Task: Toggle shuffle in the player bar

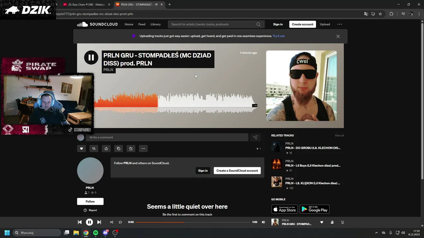Action: pyautogui.click(x=111, y=222)
